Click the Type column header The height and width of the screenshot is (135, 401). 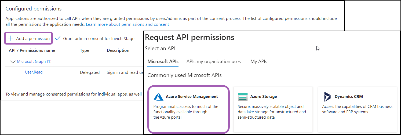click(x=85, y=50)
